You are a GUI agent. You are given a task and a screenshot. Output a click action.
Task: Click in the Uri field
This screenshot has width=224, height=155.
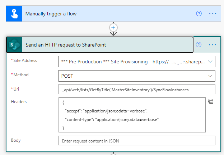[x=136, y=89]
